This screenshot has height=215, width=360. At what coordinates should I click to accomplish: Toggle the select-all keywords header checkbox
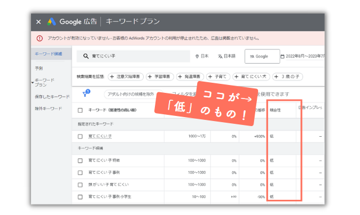click(80, 110)
